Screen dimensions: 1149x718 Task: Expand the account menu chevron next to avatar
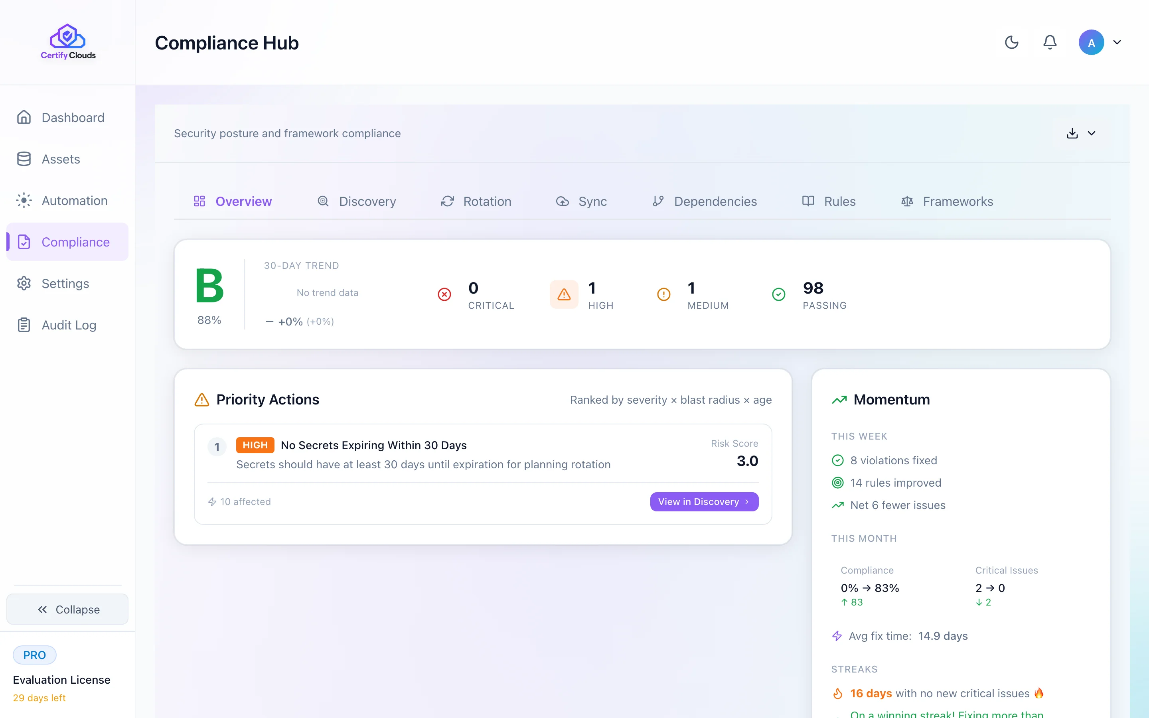tap(1117, 42)
